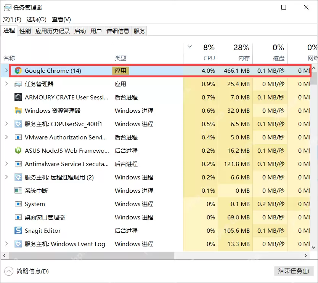This screenshot has height=283, width=318.
Task: Click the horizontal scrollbar left arrow
Action: pos(4,256)
